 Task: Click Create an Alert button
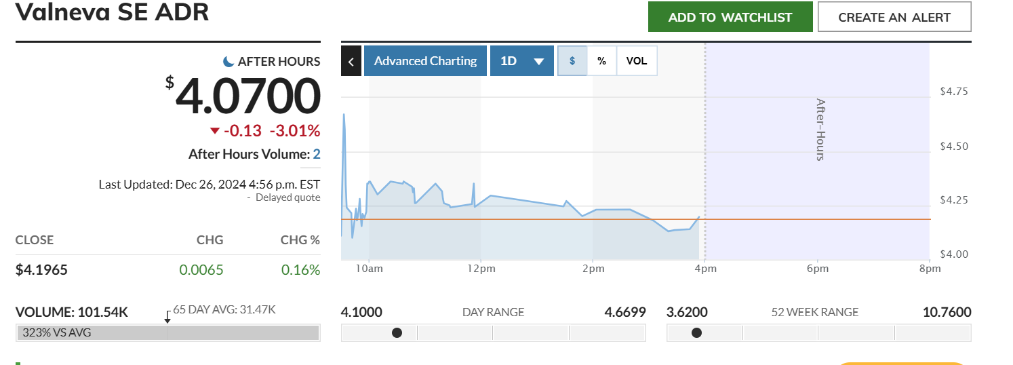[894, 17]
